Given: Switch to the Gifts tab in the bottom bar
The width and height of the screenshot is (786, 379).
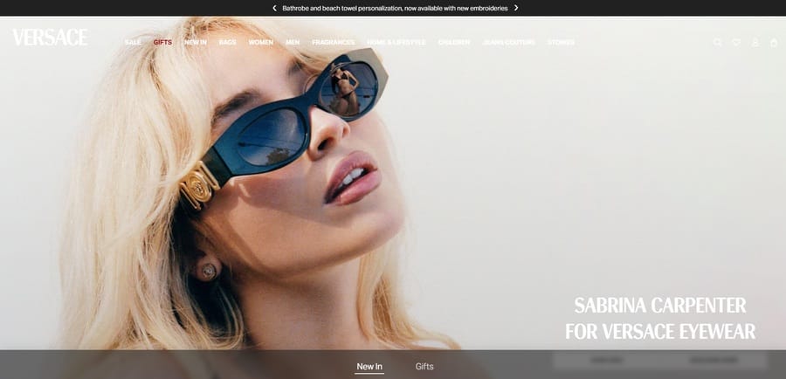Looking at the screenshot, I should pyautogui.click(x=424, y=367).
